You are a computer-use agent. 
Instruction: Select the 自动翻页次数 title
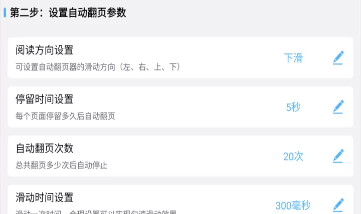(x=45, y=148)
